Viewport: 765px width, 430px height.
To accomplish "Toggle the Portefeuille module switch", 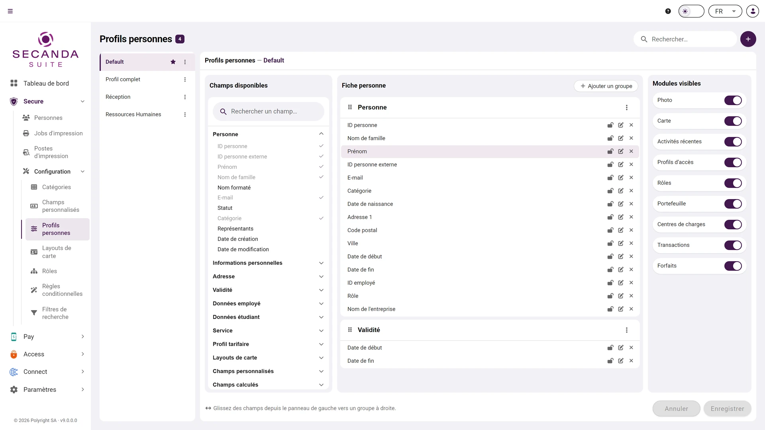I will tap(733, 204).
